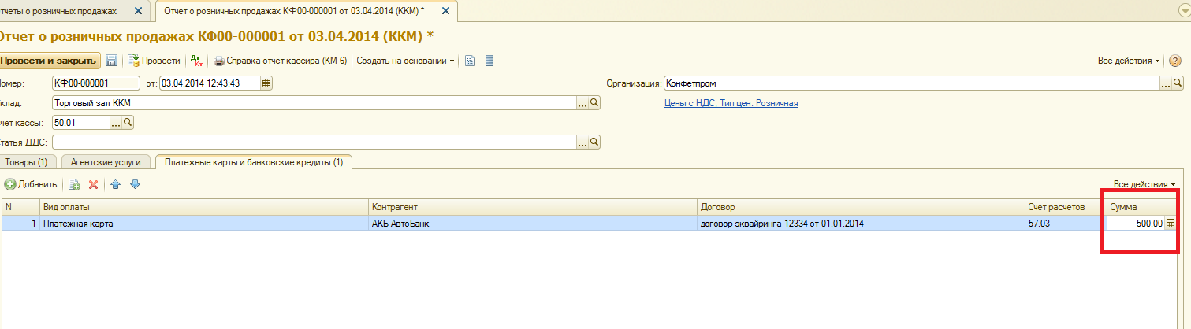The image size is (1191, 329).
Task: Select the 'Платежные карты и банковские кредиты (1)' tab
Action: click(x=253, y=162)
